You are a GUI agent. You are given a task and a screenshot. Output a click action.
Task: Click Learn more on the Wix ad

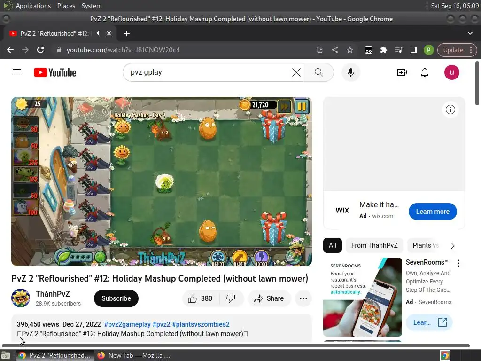pos(433,212)
